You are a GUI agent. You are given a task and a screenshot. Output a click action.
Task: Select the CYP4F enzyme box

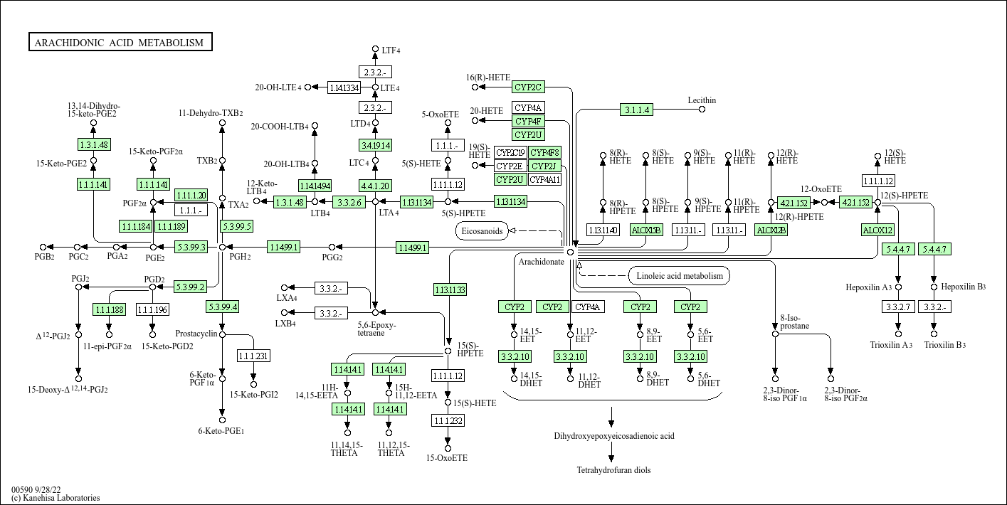[528, 122]
